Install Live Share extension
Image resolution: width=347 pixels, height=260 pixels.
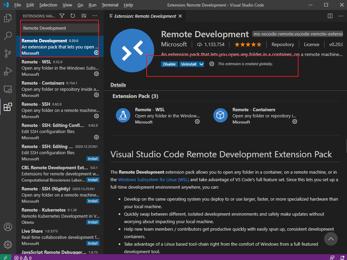pos(93,243)
